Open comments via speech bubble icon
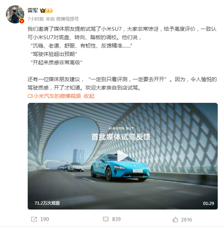 tap(106, 219)
